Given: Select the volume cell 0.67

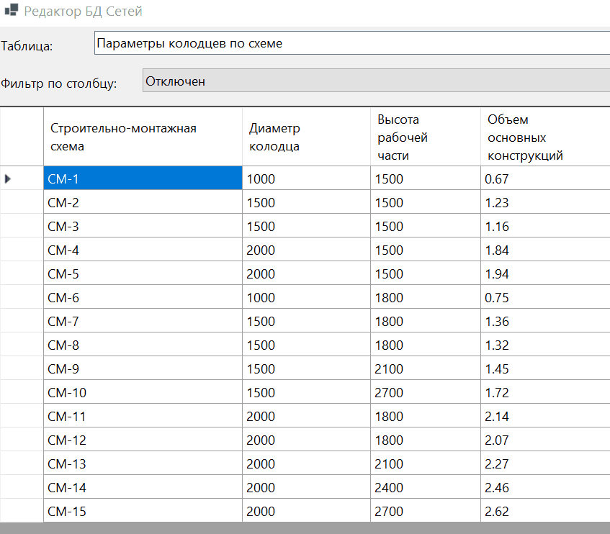Looking at the screenshot, I should click(544, 178).
